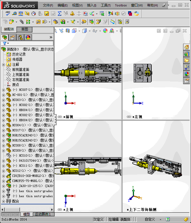
Task: Click the Linear Component Pattern icon
Action: [x=28, y=22]
